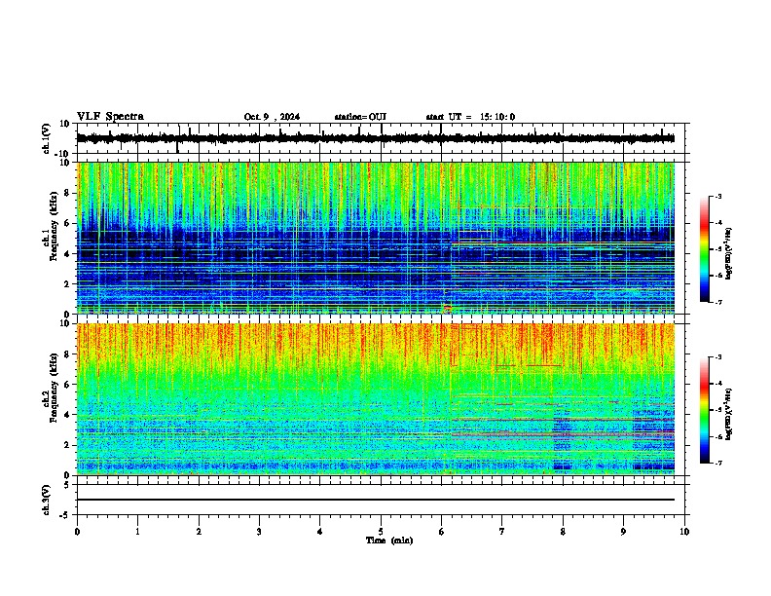
Task: Click inside the ch.2 spectrogram panel
Action: [x=376, y=399]
